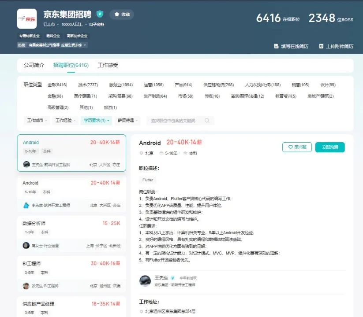Open the 学历要求(1) dropdown
This screenshot has width=363, height=317.
click(x=96, y=120)
